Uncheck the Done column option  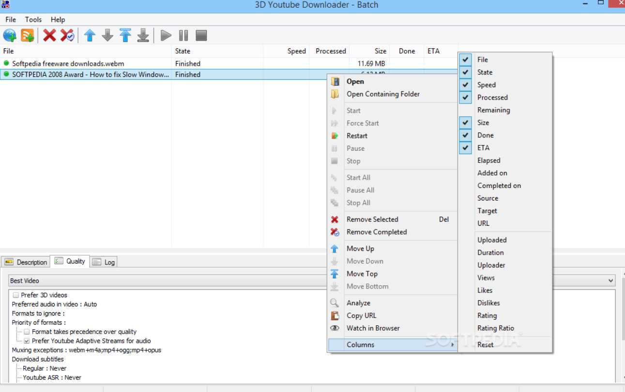pos(465,135)
